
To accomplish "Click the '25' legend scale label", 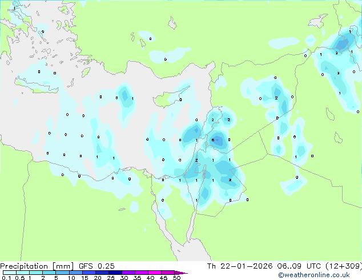I will coord(111,278).
